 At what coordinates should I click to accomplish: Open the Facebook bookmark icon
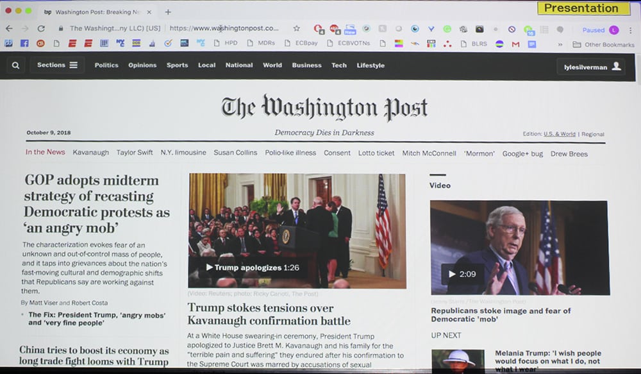24,43
